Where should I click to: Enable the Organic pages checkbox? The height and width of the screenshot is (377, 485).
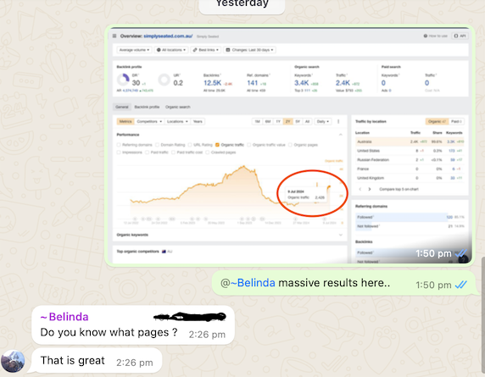tap(290, 145)
